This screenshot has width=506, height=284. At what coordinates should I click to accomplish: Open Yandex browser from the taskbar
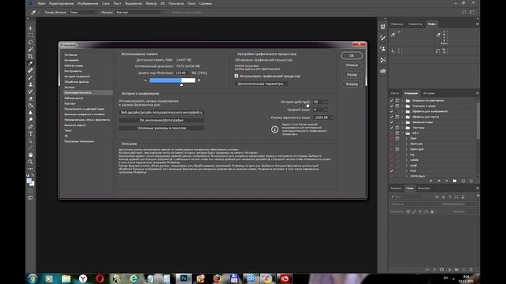[x=83, y=278]
